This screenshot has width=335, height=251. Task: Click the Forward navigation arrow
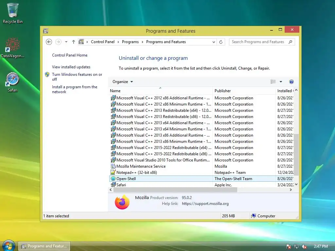(58, 42)
